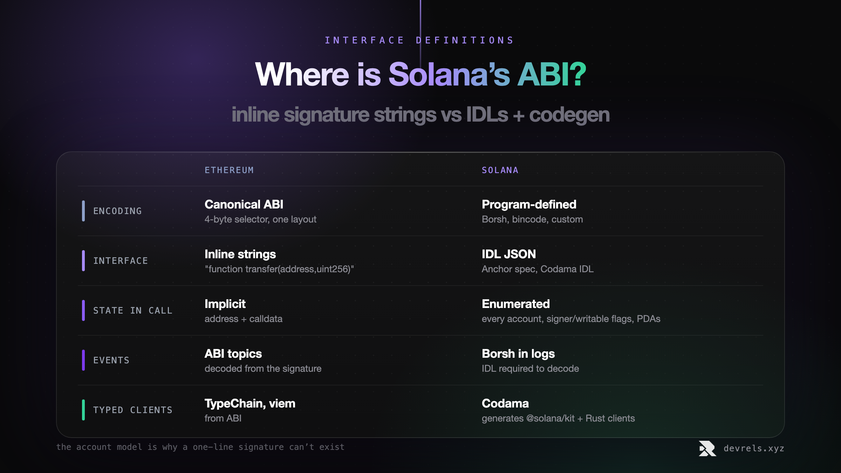This screenshot has height=473, width=841.
Task: Click the 'TypeChain, viem' cell
Action: [250, 404]
